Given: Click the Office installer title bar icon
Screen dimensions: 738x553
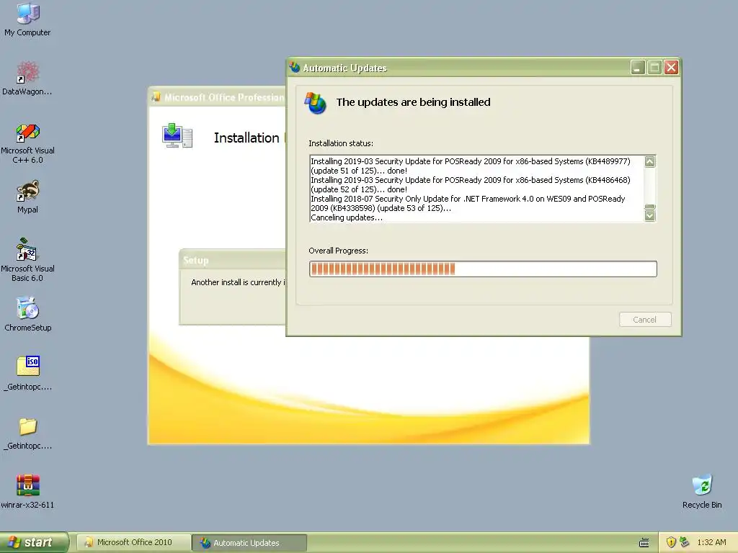Looking at the screenshot, I should (156, 97).
